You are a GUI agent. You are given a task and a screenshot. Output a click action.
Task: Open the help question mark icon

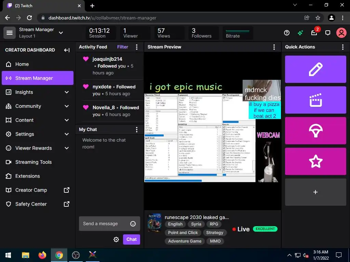point(287,33)
